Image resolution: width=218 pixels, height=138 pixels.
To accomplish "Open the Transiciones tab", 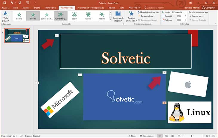I will [50, 8].
